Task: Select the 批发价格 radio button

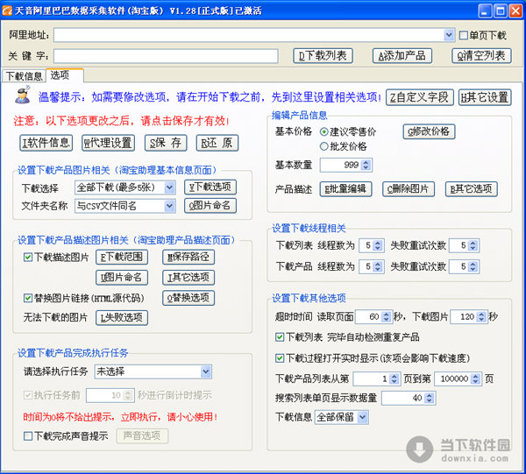Action: pyautogui.click(x=324, y=146)
